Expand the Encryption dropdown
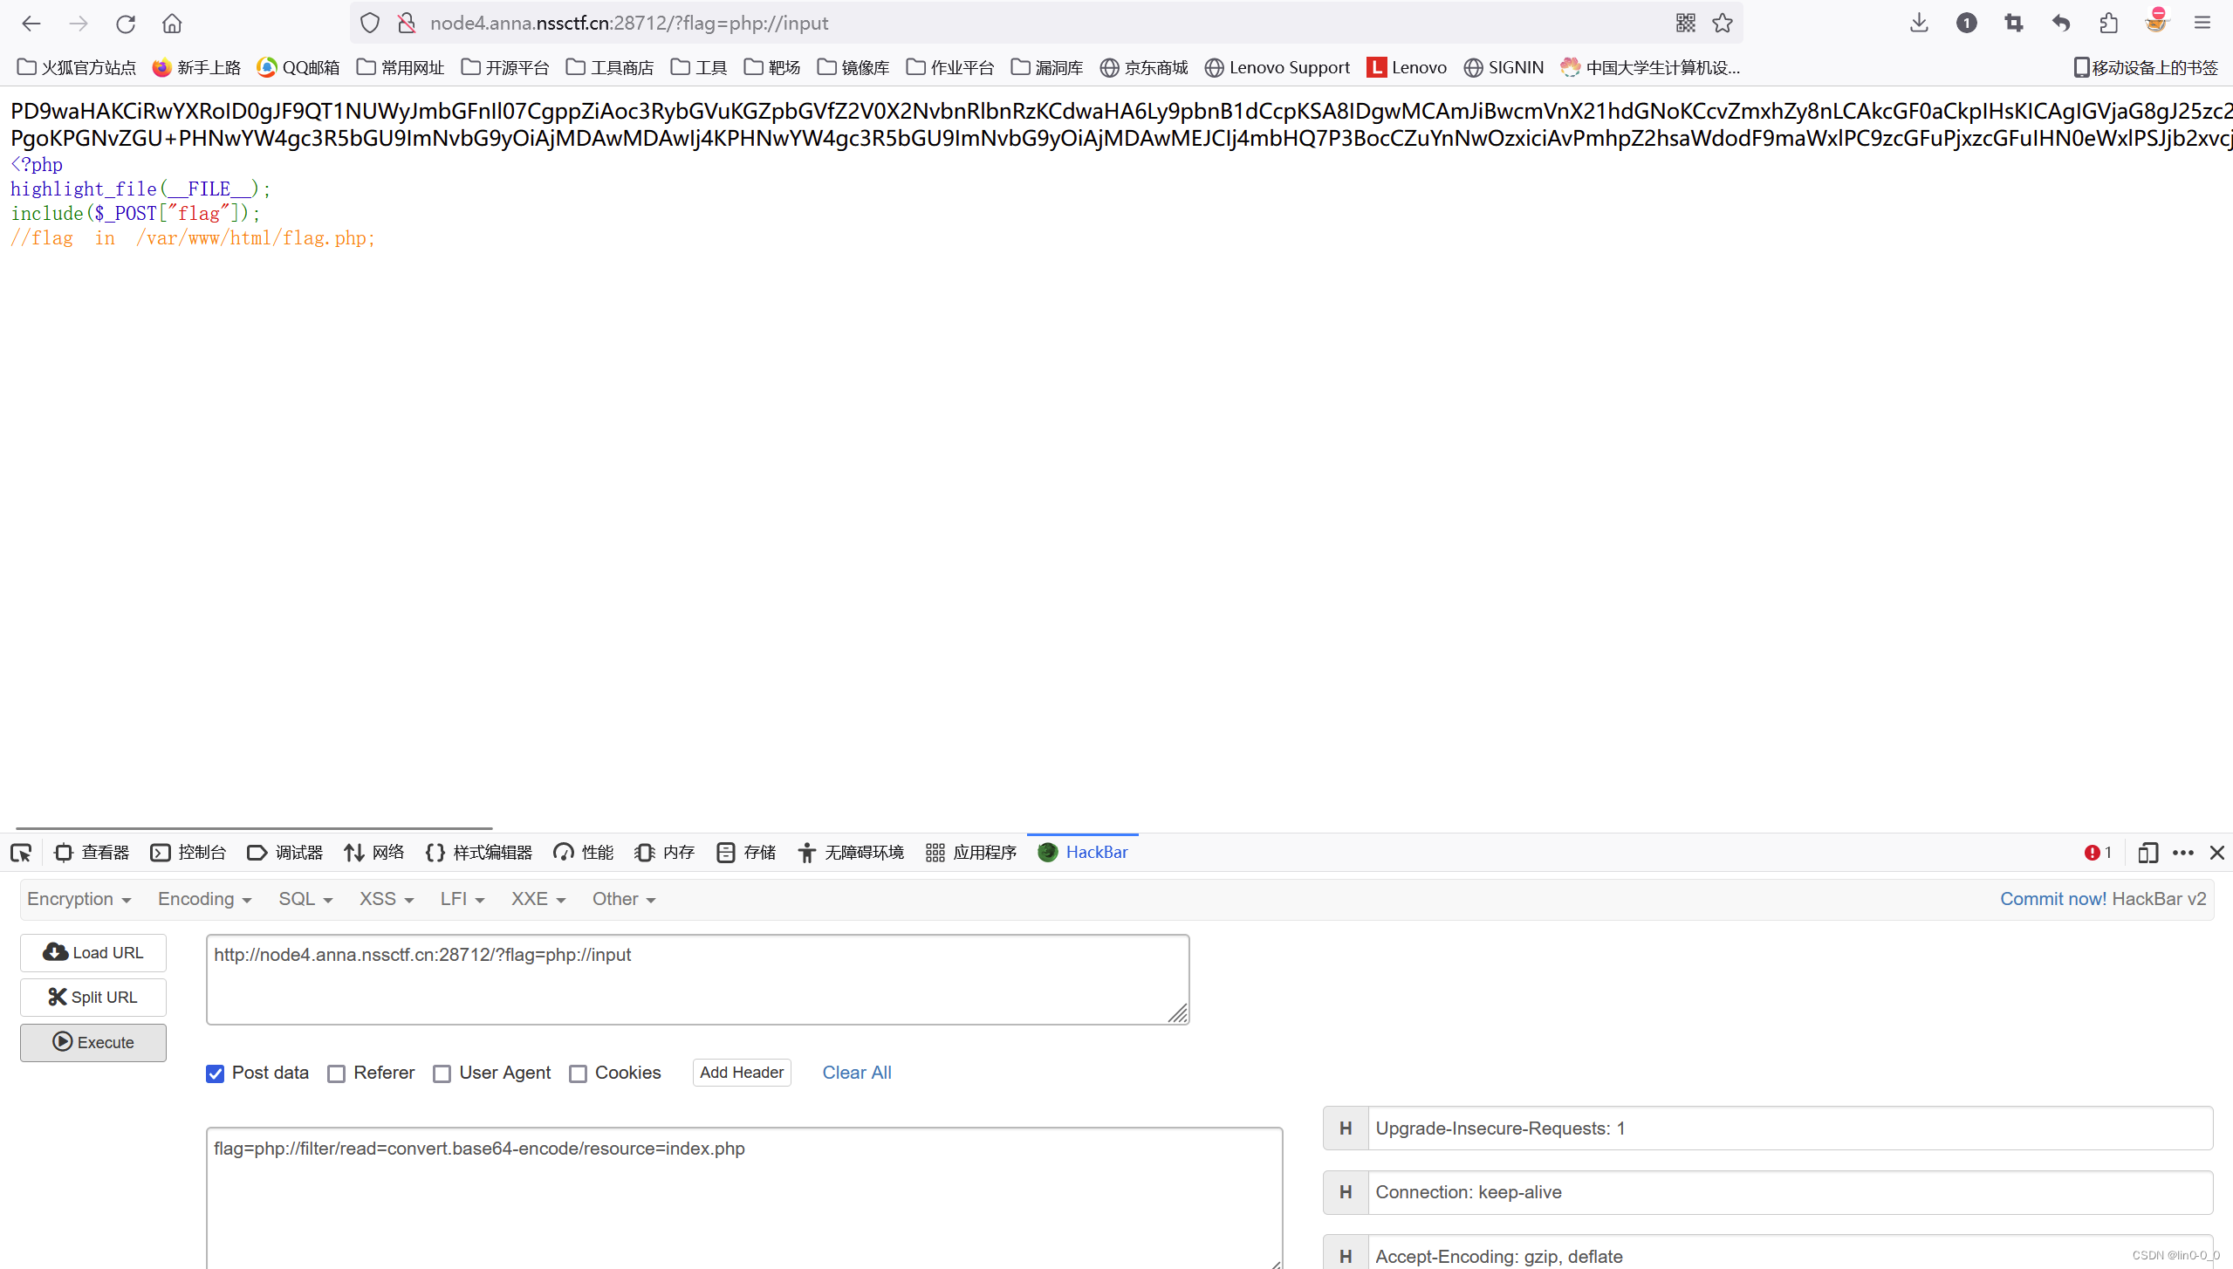 [x=79, y=899]
